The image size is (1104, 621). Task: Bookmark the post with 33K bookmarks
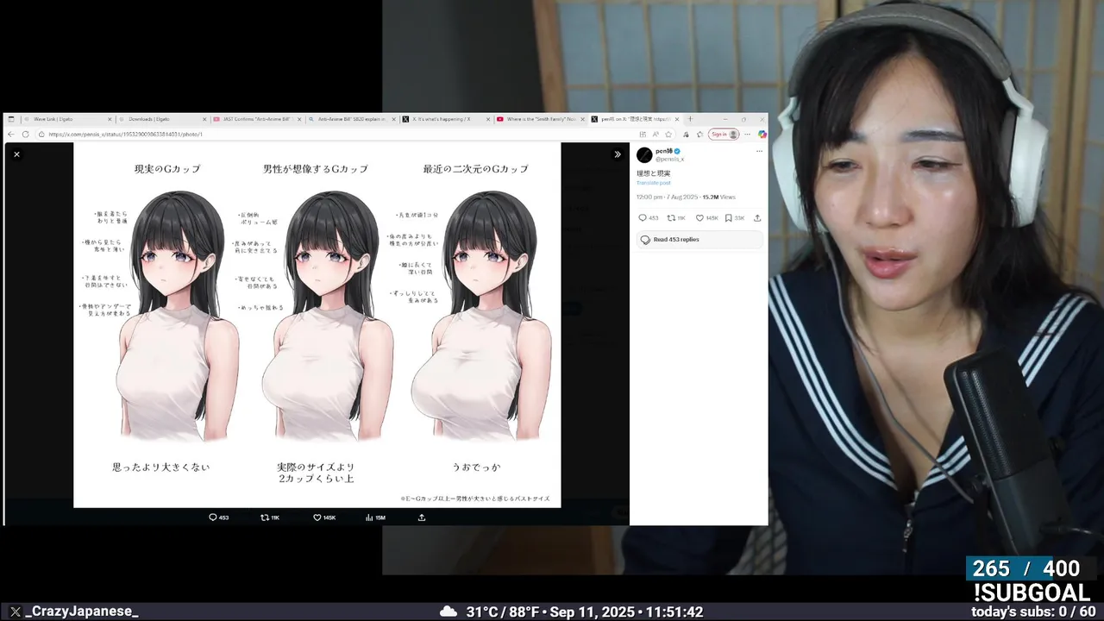[729, 218]
